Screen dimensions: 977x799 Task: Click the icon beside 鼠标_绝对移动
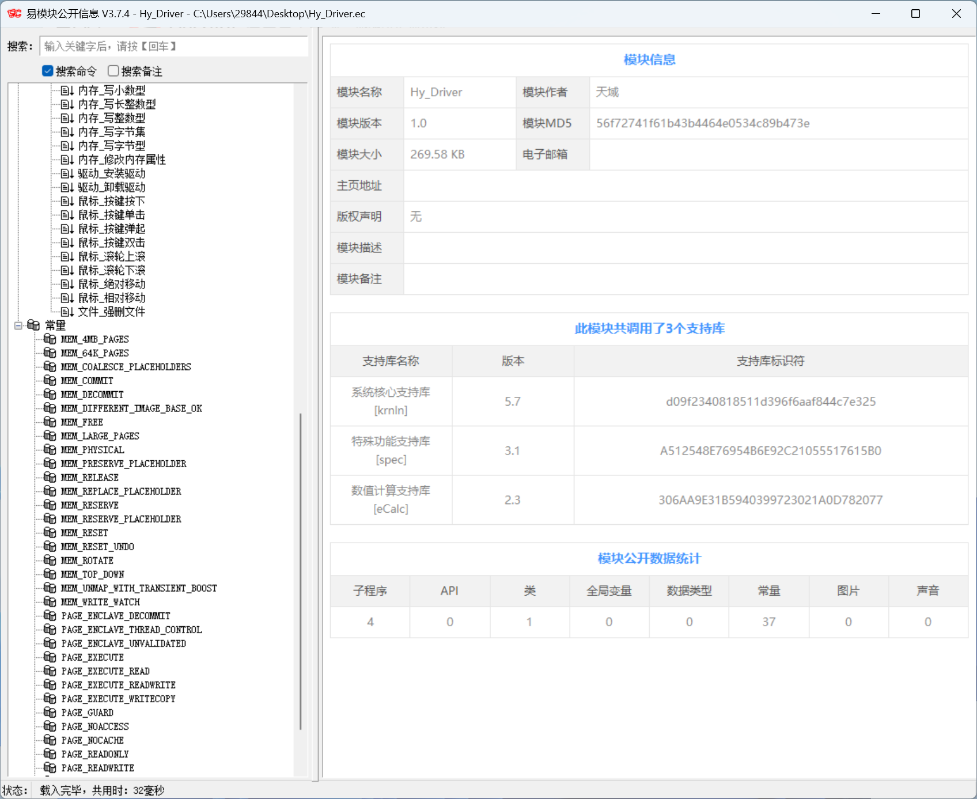67,284
